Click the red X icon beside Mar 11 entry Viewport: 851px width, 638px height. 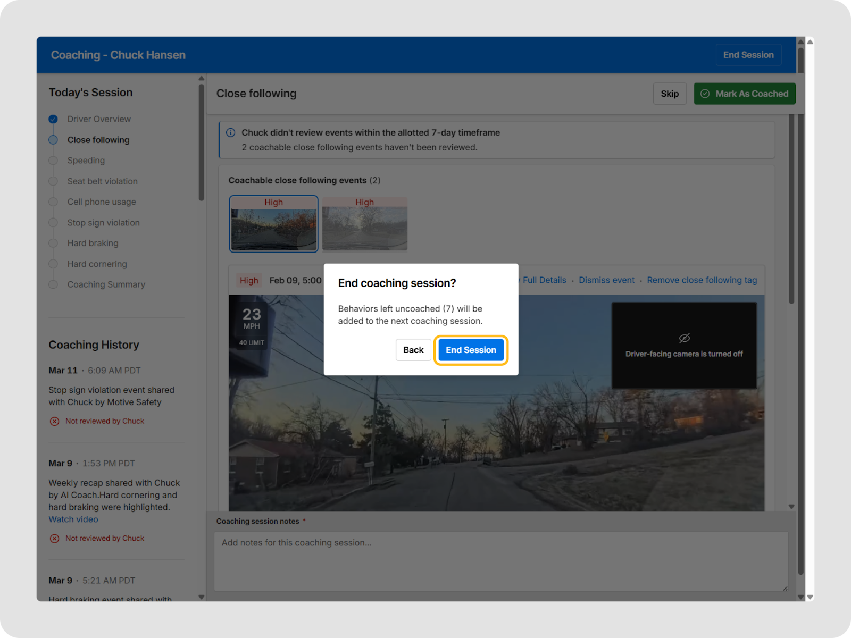point(54,422)
